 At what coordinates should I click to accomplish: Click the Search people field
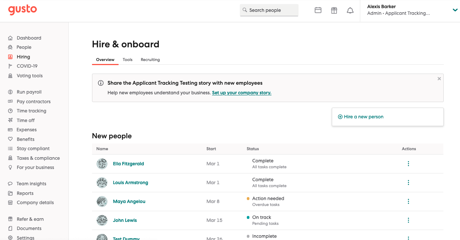269,10
